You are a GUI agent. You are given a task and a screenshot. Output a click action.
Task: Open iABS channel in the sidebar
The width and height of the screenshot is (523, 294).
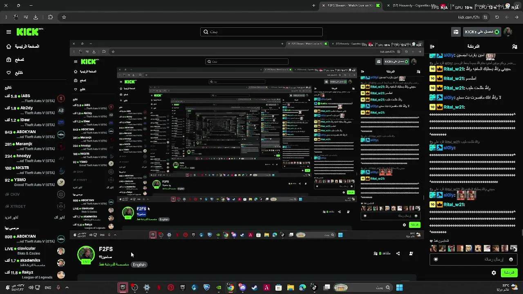point(35,98)
